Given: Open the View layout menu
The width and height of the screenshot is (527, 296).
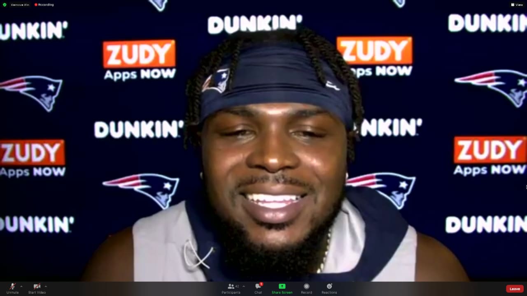Looking at the screenshot, I should [x=517, y=5].
